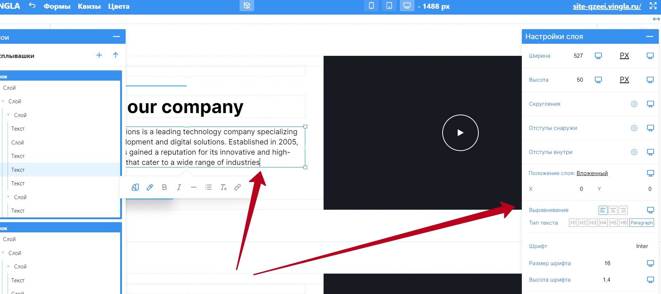
Task: Toggle bold formatting in text toolbar
Action: [x=164, y=187]
